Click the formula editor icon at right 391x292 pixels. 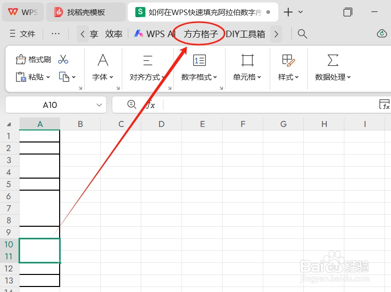point(384,104)
